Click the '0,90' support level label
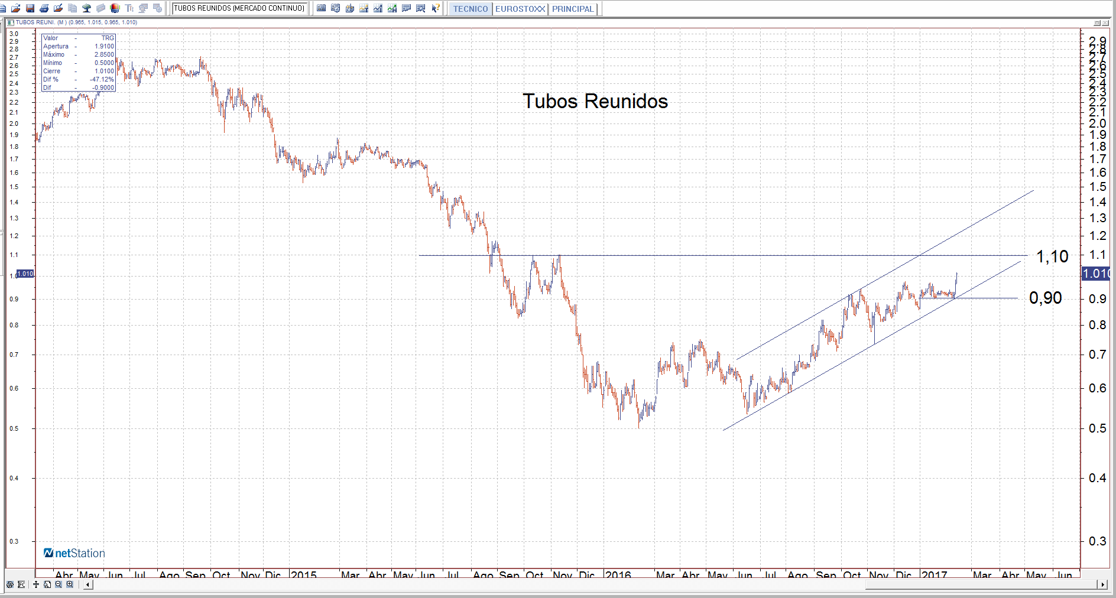 (1045, 298)
